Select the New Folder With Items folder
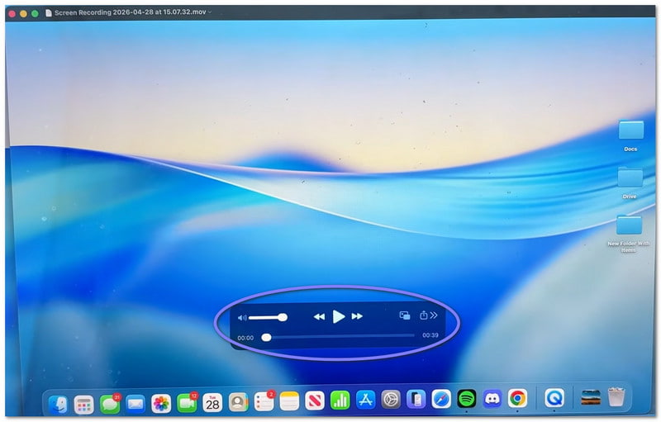Viewport: 661px width, 422px height. (x=629, y=225)
